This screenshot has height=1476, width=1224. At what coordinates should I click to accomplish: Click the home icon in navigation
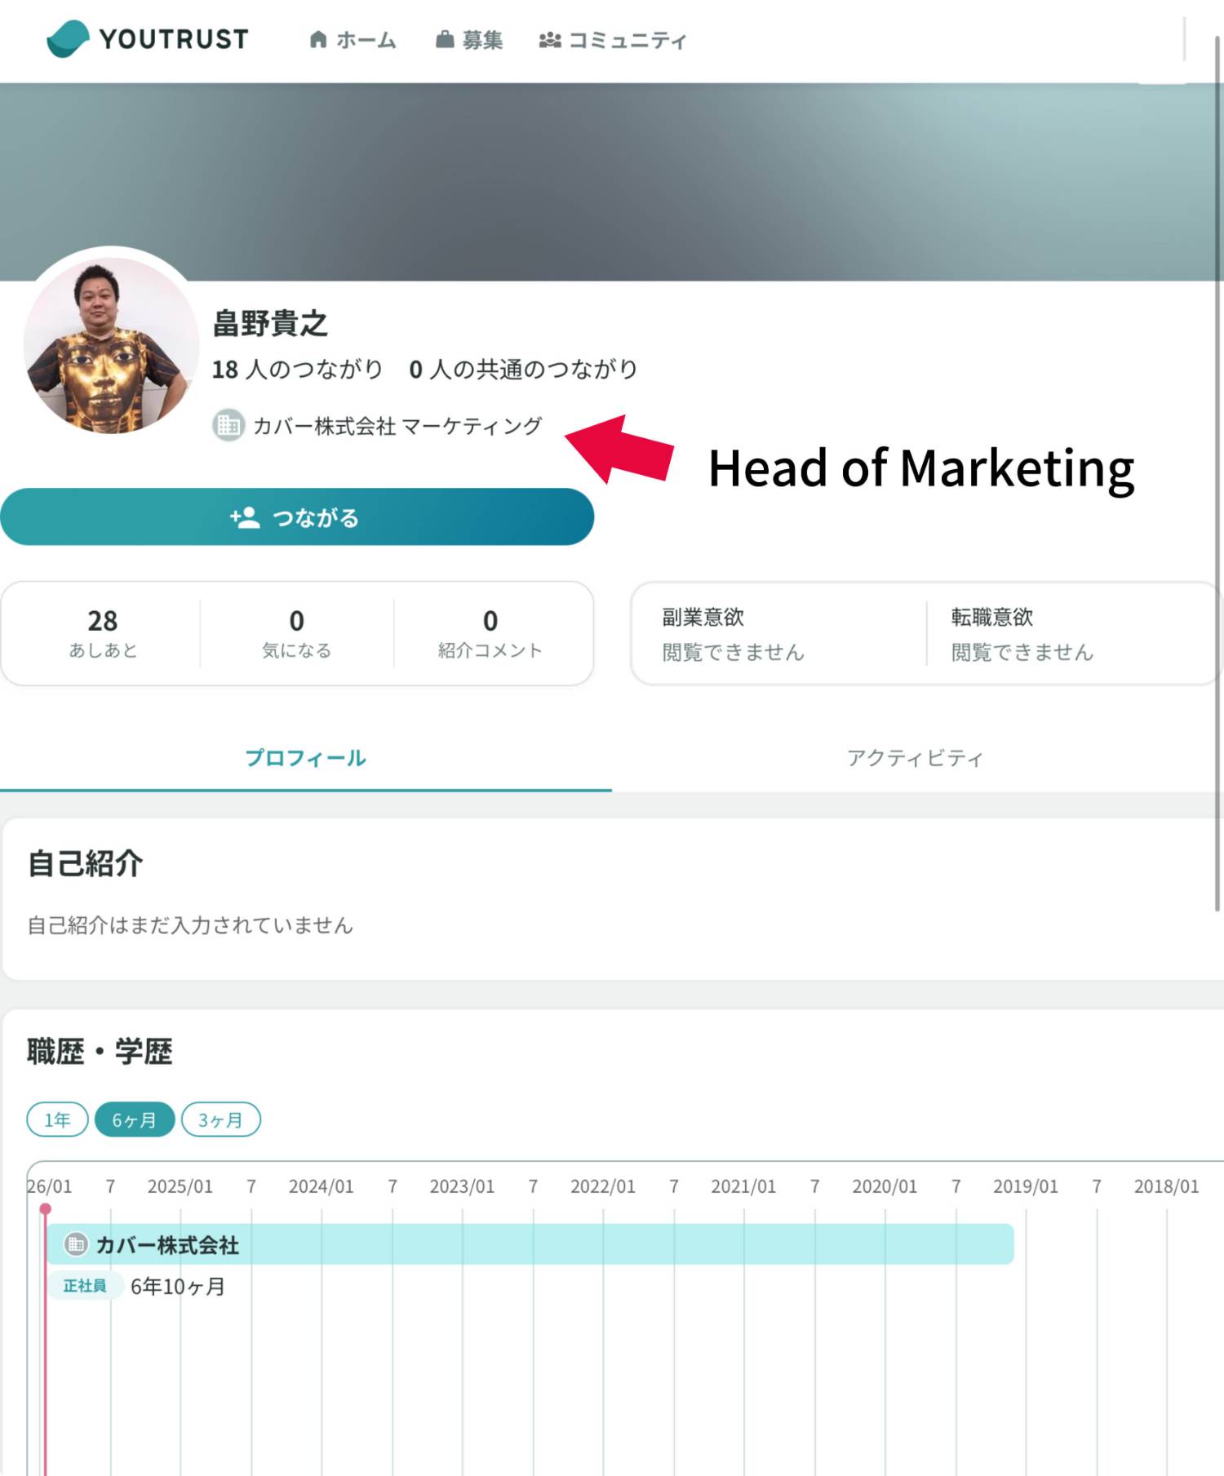[318, 40]
